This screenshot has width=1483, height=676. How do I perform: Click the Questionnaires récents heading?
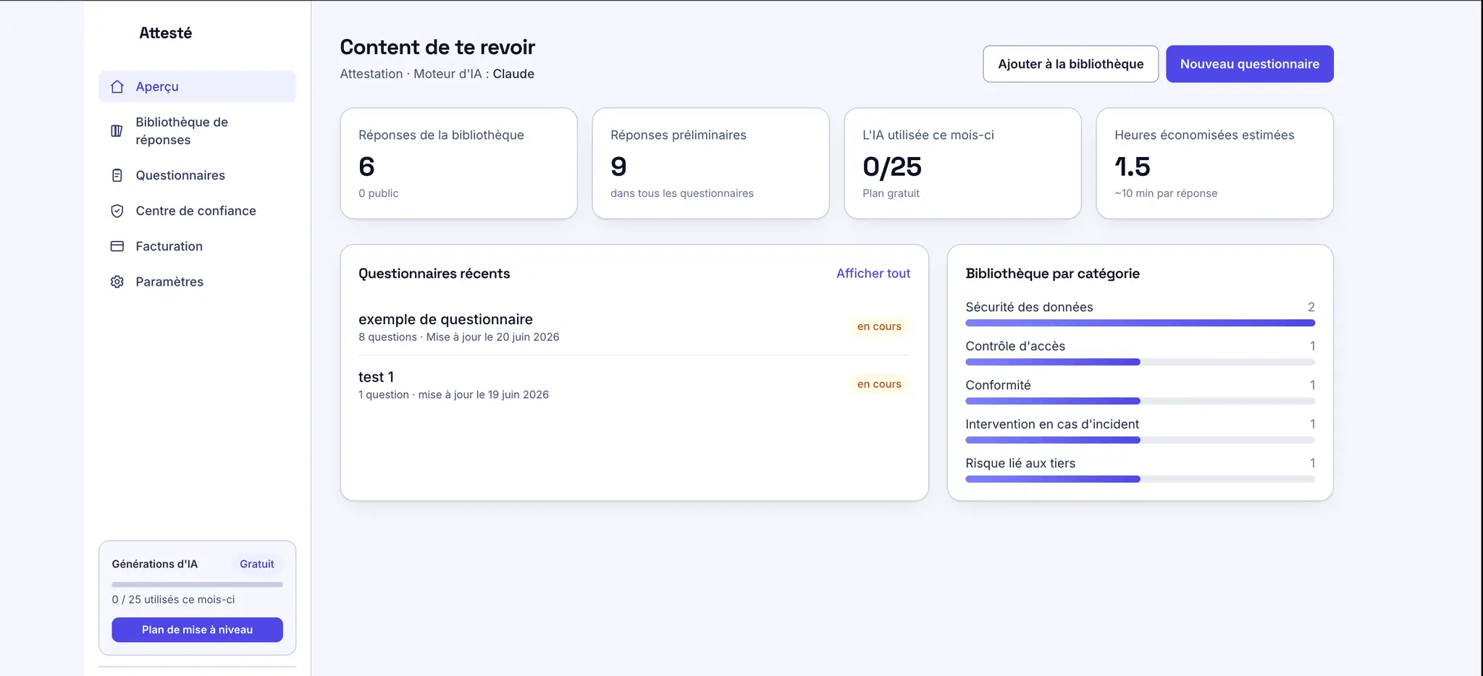(434, 274)
